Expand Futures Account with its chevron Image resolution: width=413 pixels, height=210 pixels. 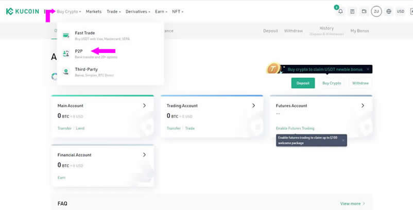[x=363, y=106]
